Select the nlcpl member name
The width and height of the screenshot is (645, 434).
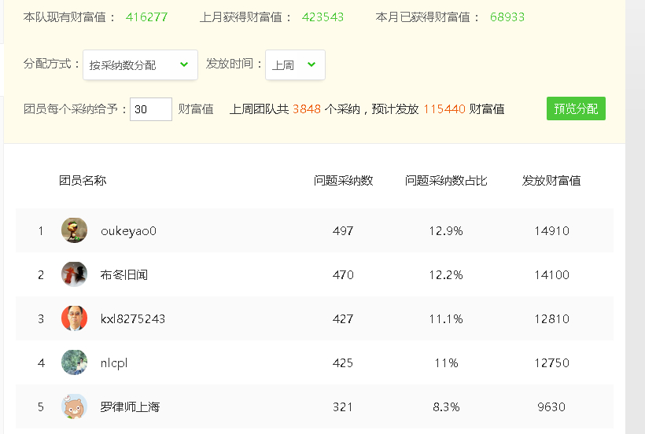coord(114,363)
